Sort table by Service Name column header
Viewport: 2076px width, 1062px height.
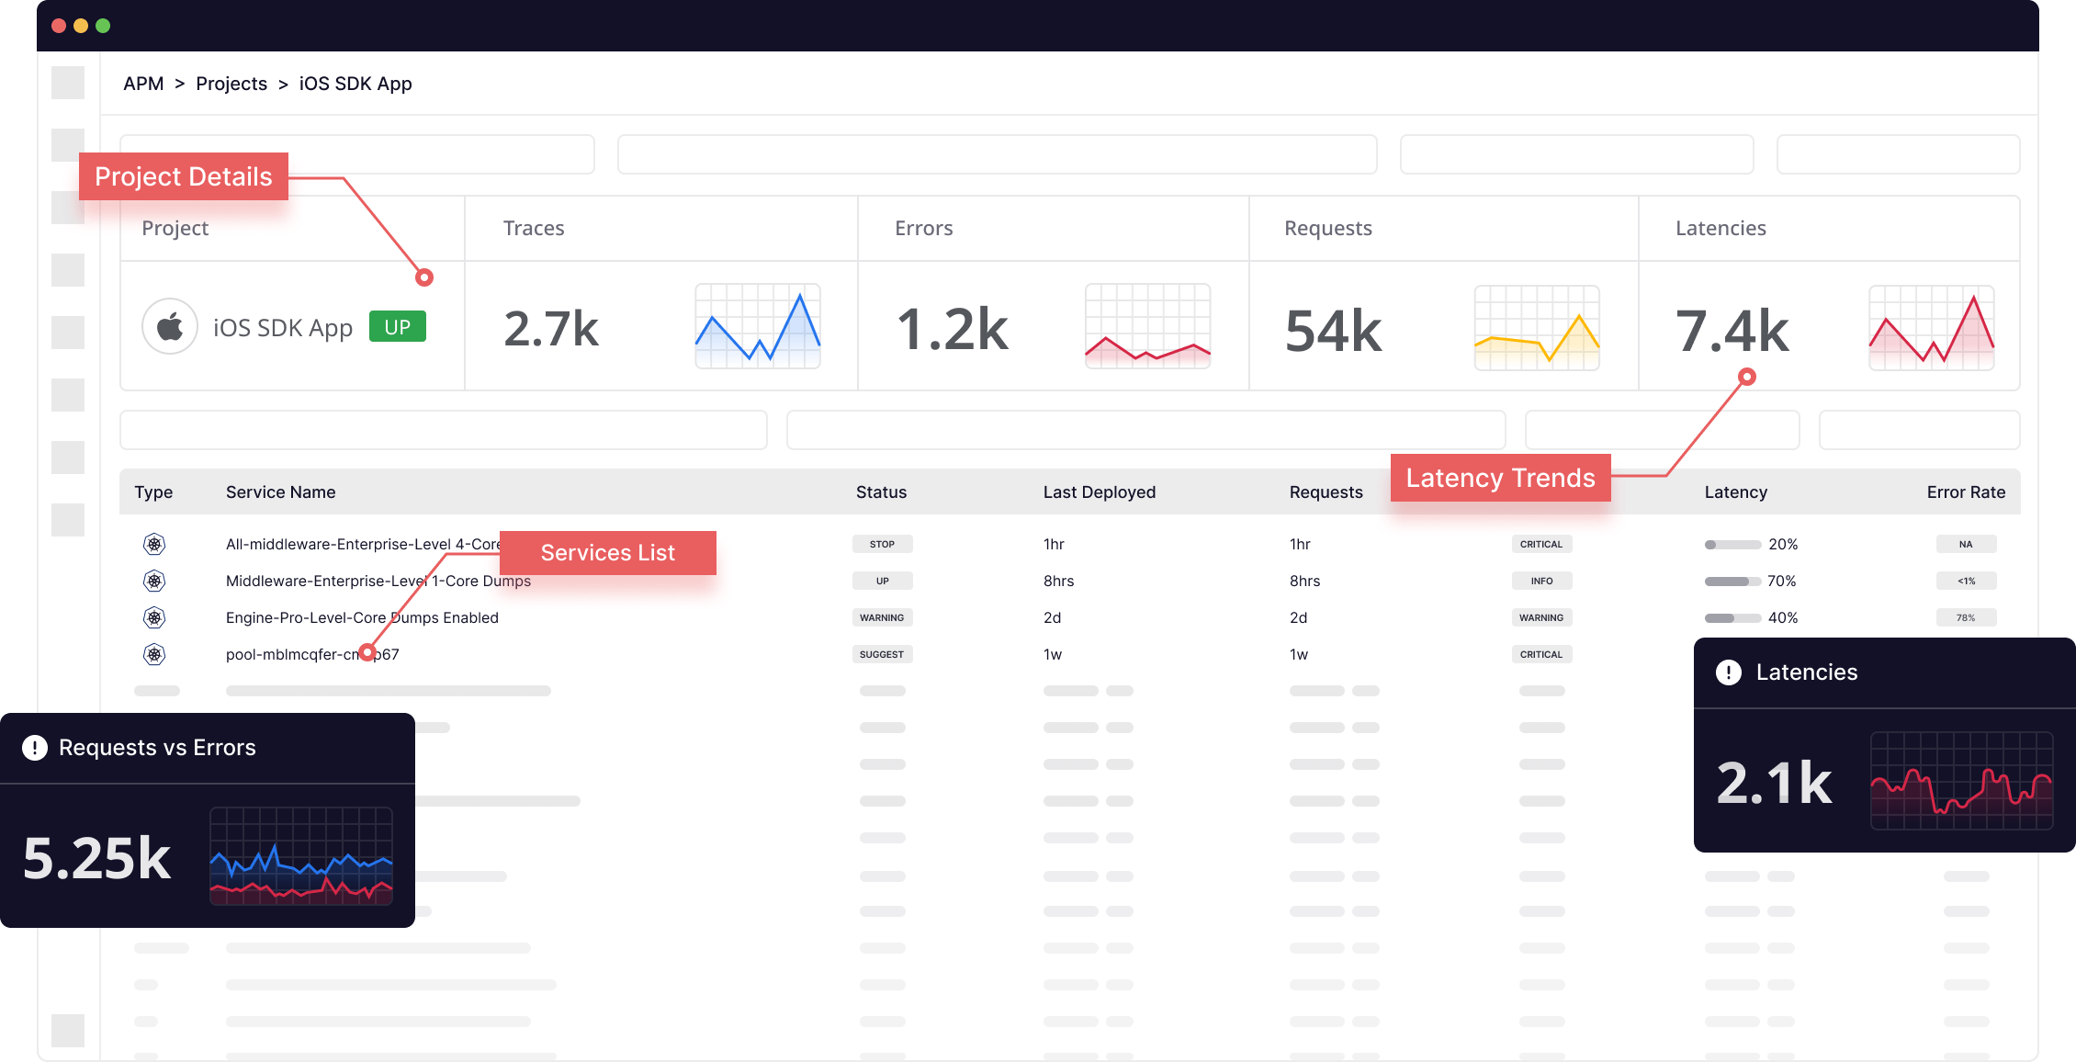click(x=280, y=492)
